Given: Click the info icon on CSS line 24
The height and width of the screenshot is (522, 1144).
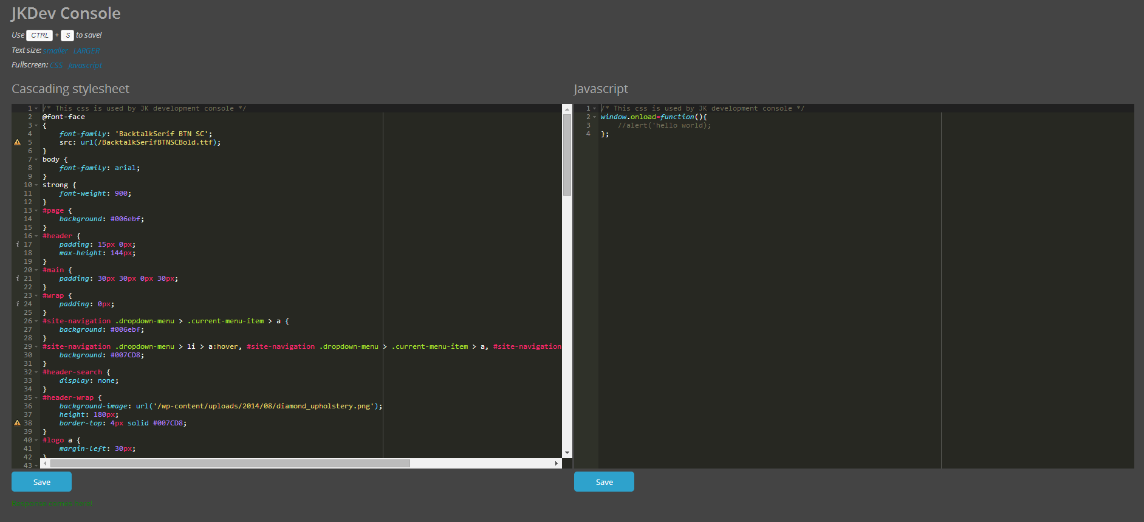Looking at the screenshot, I should (17, 304).
